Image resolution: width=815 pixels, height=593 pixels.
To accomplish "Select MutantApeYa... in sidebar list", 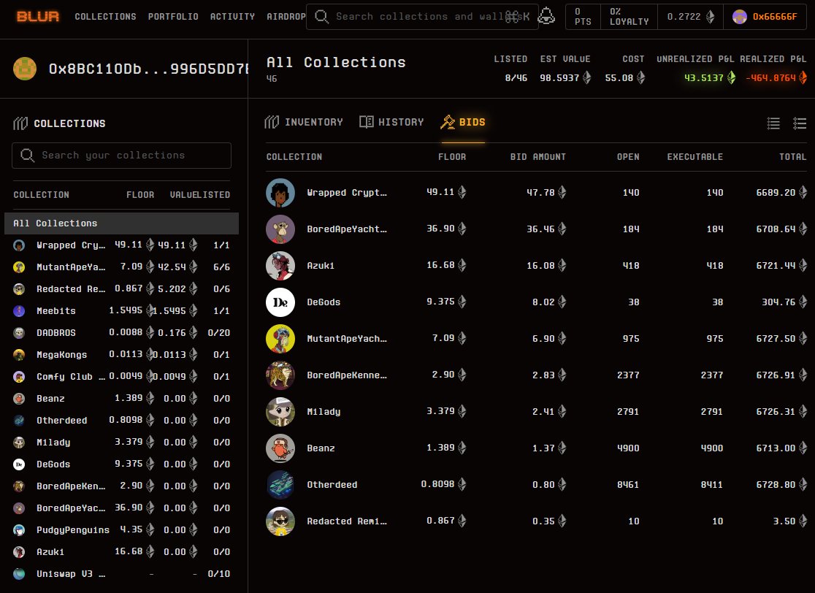I will point(122,267).
